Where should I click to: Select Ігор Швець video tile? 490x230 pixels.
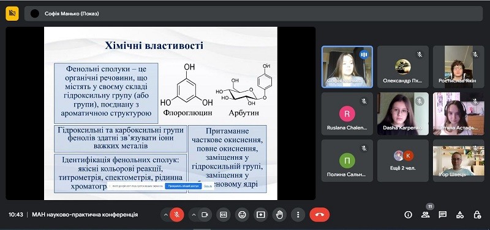coord(458,160)
